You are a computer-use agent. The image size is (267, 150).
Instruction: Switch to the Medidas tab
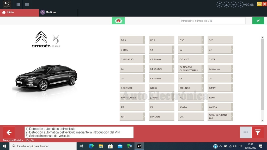point(58,12)
